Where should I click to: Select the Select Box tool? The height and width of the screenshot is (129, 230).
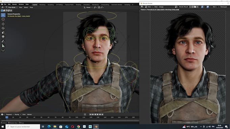click(x=3, y=15)
